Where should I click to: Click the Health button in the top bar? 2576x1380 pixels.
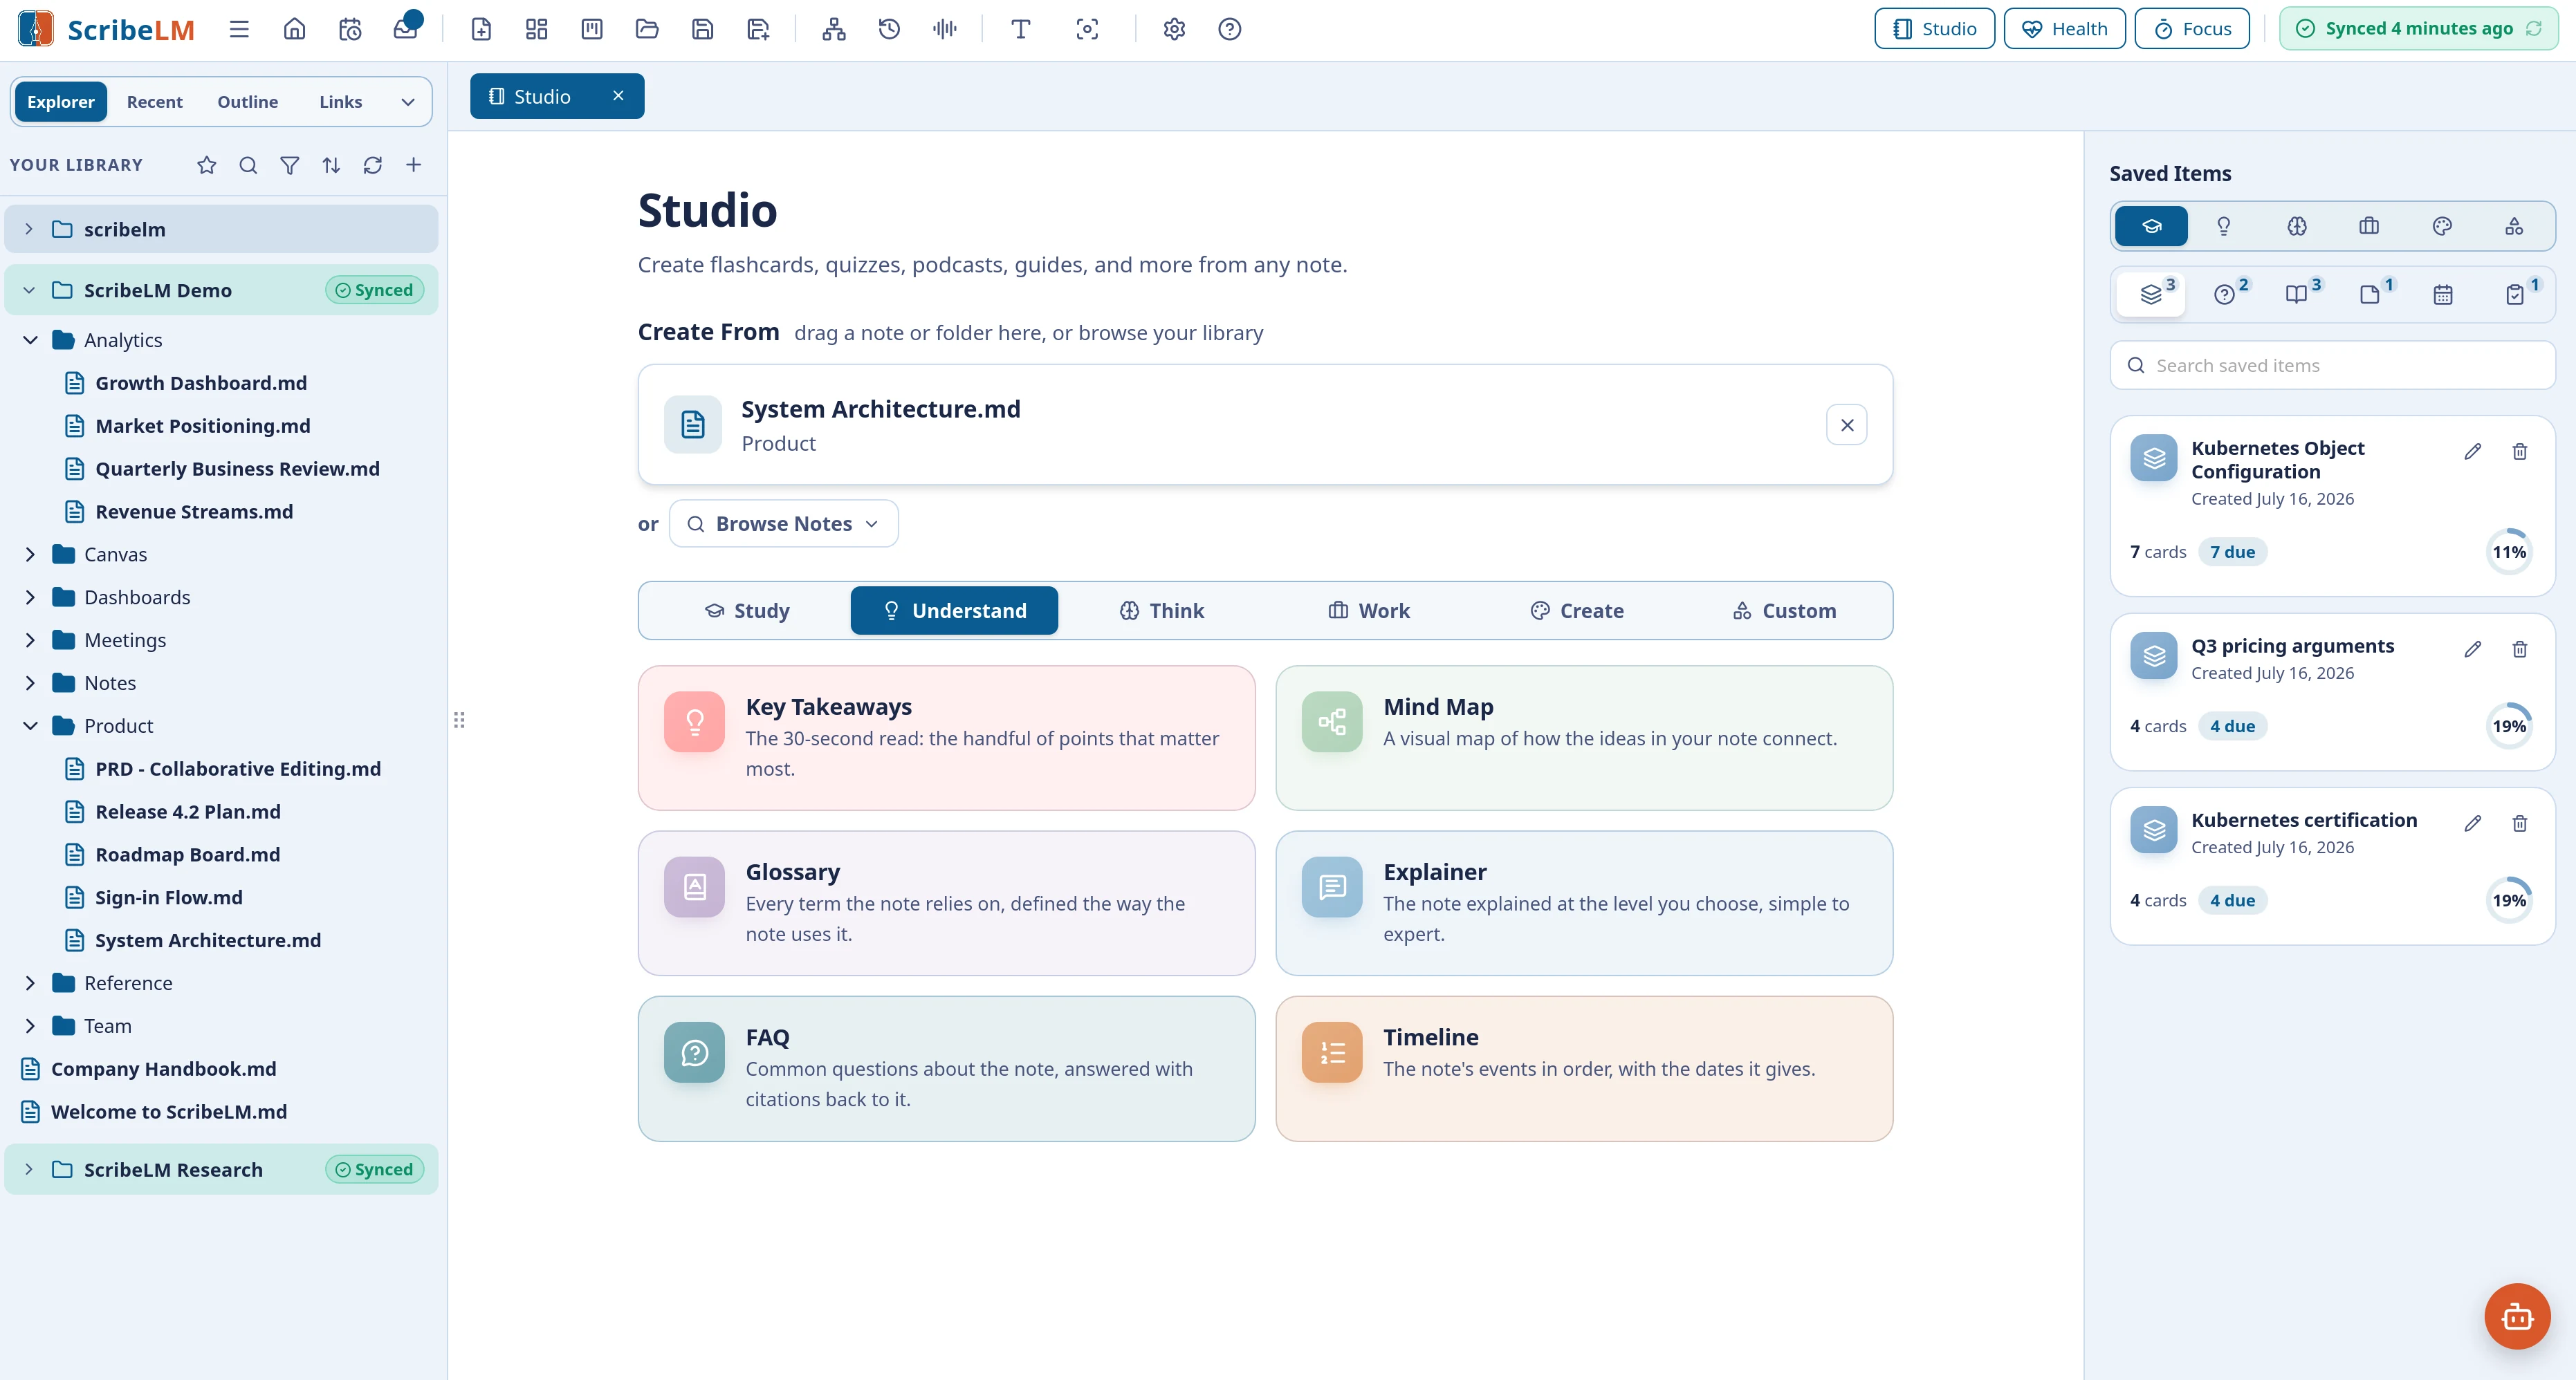2064,29
